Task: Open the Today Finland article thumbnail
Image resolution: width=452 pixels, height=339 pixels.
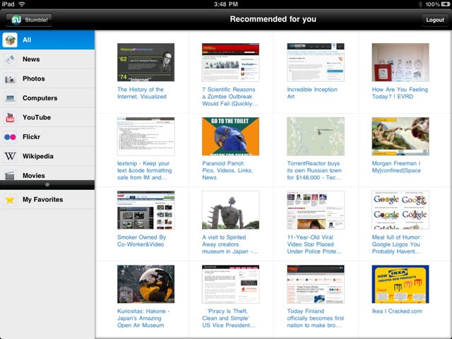Action: point(316,284)
